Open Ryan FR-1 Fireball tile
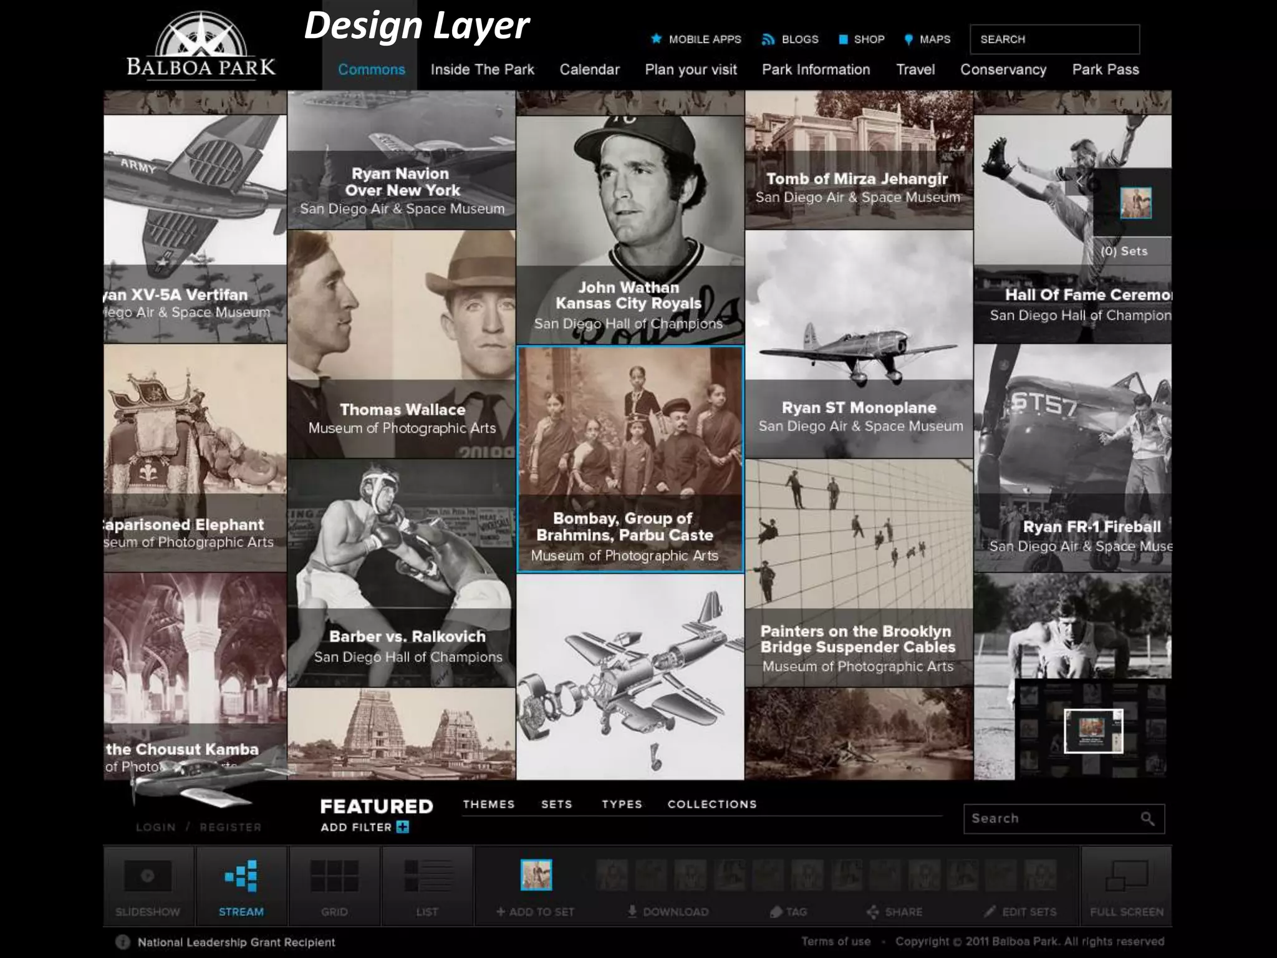This screenshot has height=958, width=1277. [x=1072, y=458]
